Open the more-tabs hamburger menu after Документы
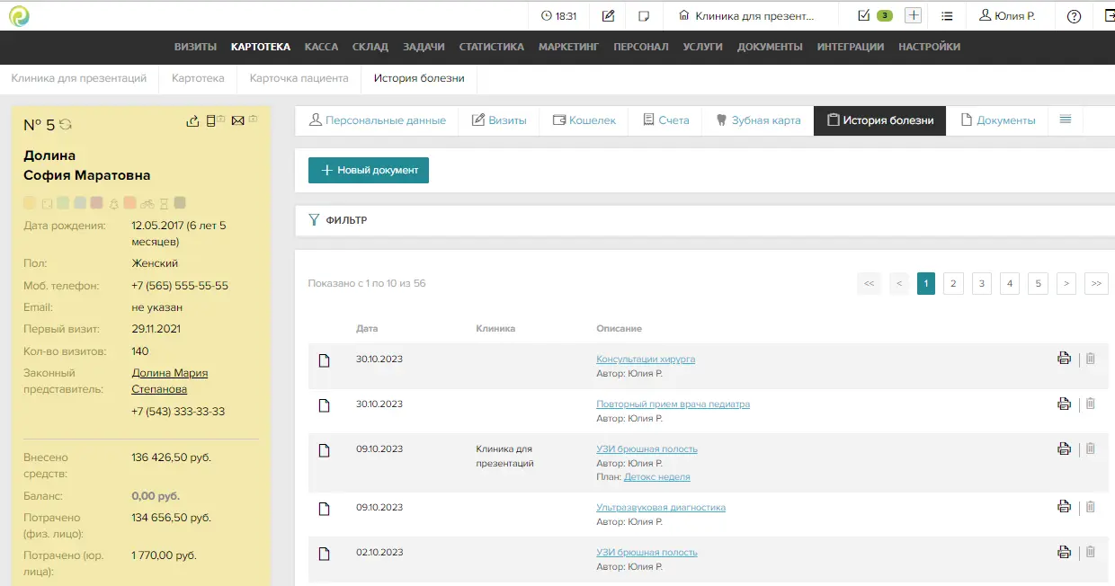The image size is (1115, 586). click(x=1066, y=120)
